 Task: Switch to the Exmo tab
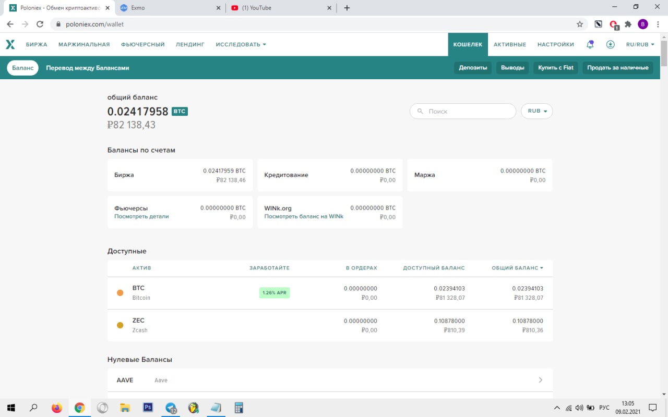171,8
